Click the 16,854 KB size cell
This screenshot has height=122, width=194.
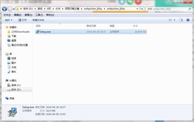(x=140, y=32)
